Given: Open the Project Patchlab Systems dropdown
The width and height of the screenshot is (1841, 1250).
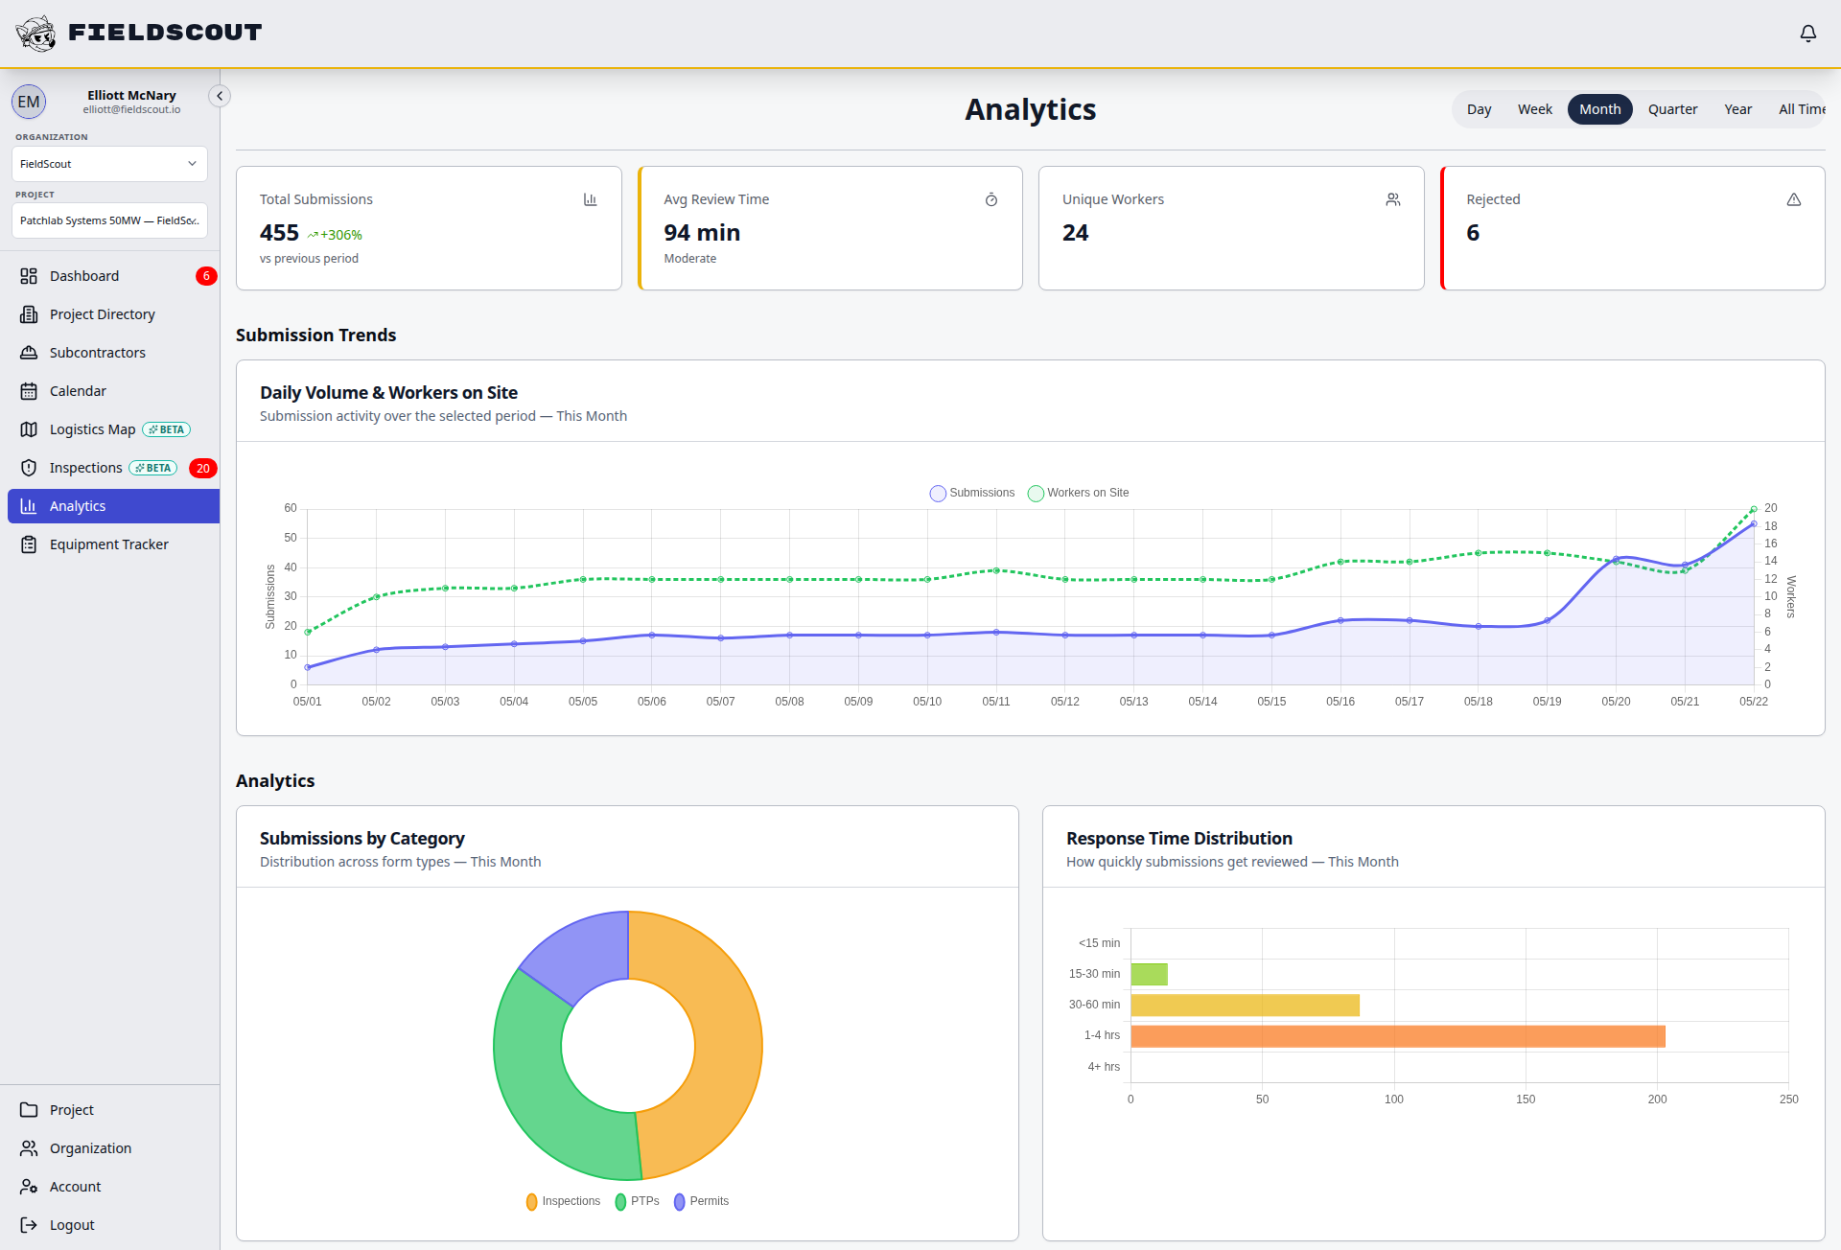Looking at the screenshot, I should pos(109,220).
